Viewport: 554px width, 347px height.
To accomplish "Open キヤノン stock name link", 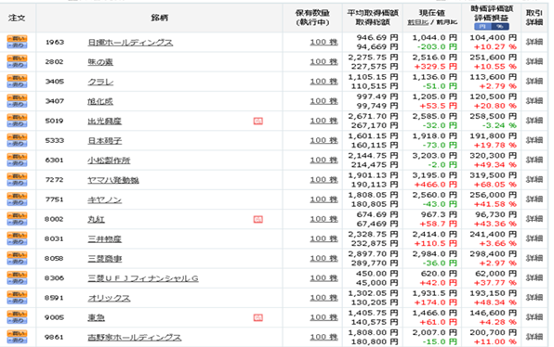I will [105, 200].
